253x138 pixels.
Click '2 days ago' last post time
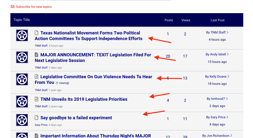point(217,106)
